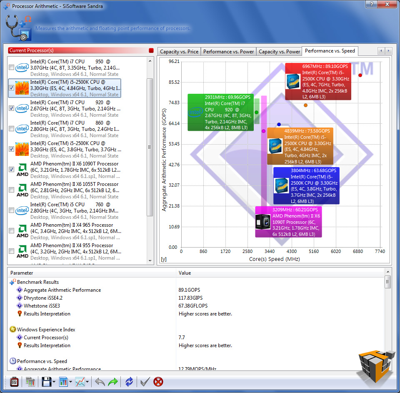Check the Core i7 860 checkbox
Image resolution: width=400 pixels, height=393 pixels.
pyautogui.click(x=11, y=129)
